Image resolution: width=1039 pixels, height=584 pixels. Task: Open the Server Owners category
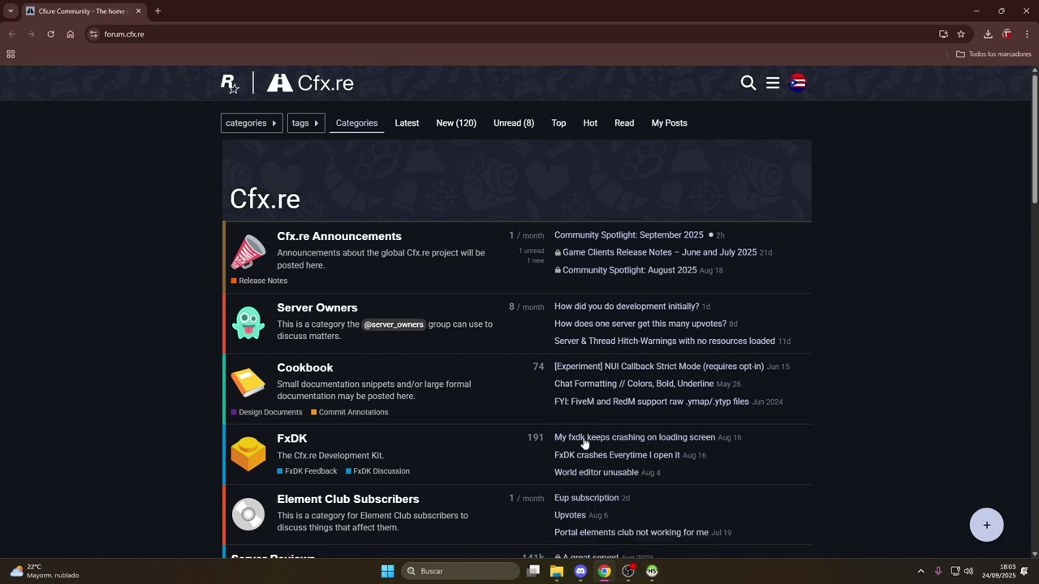coord(317,307)
